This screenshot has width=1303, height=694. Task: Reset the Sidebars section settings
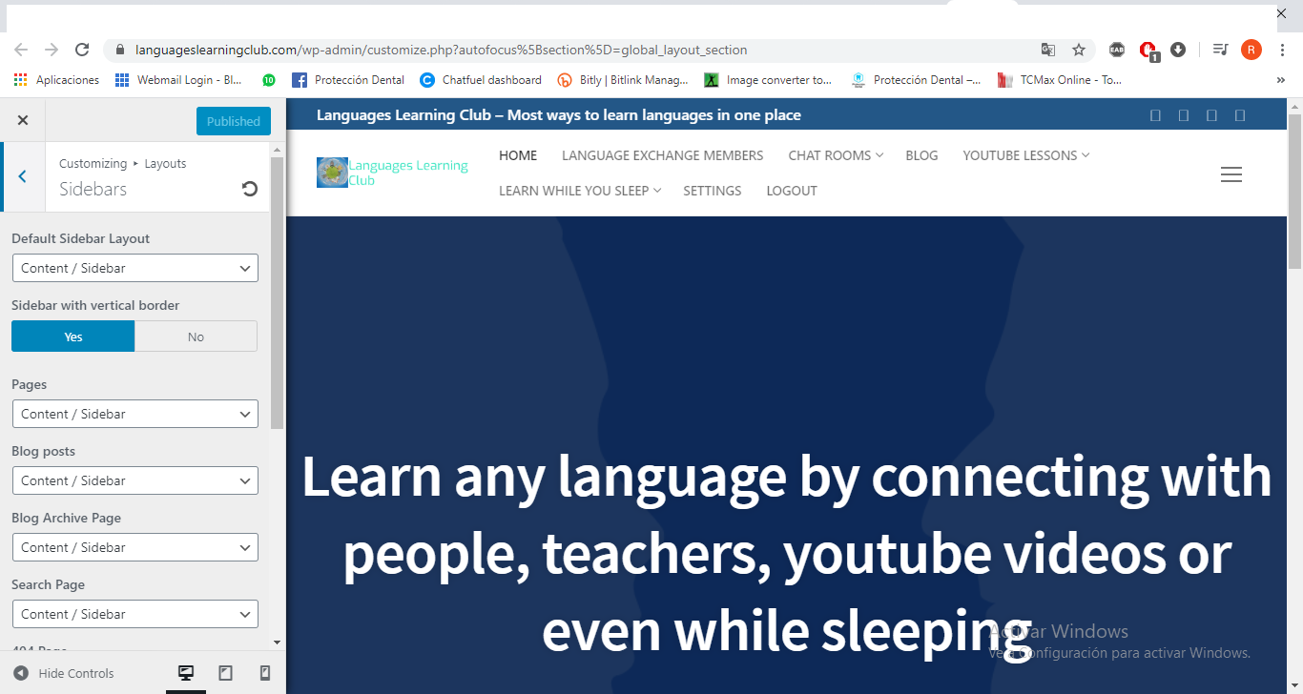click(250, 189)
